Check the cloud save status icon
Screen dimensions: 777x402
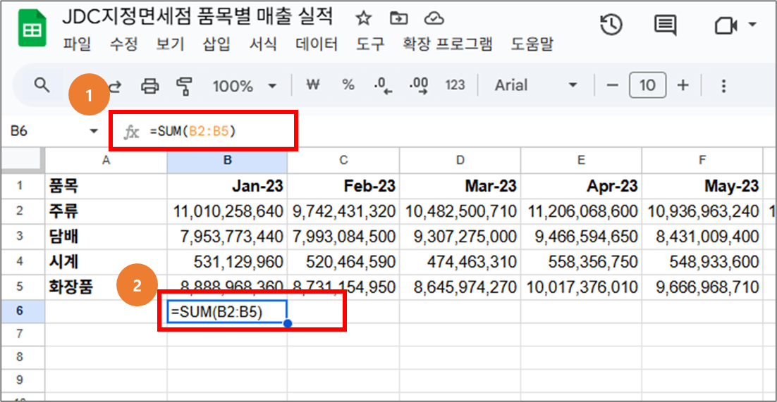[x=434, y=19]
